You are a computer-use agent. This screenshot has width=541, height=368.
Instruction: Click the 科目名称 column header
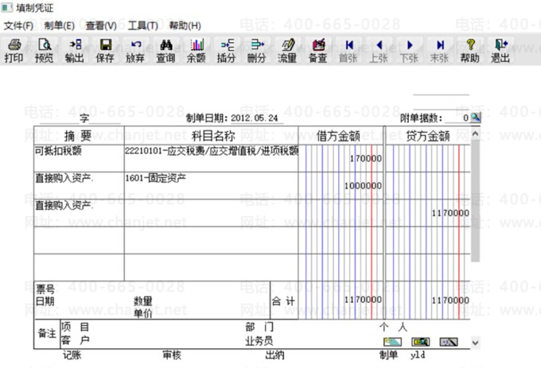(211, 136)
